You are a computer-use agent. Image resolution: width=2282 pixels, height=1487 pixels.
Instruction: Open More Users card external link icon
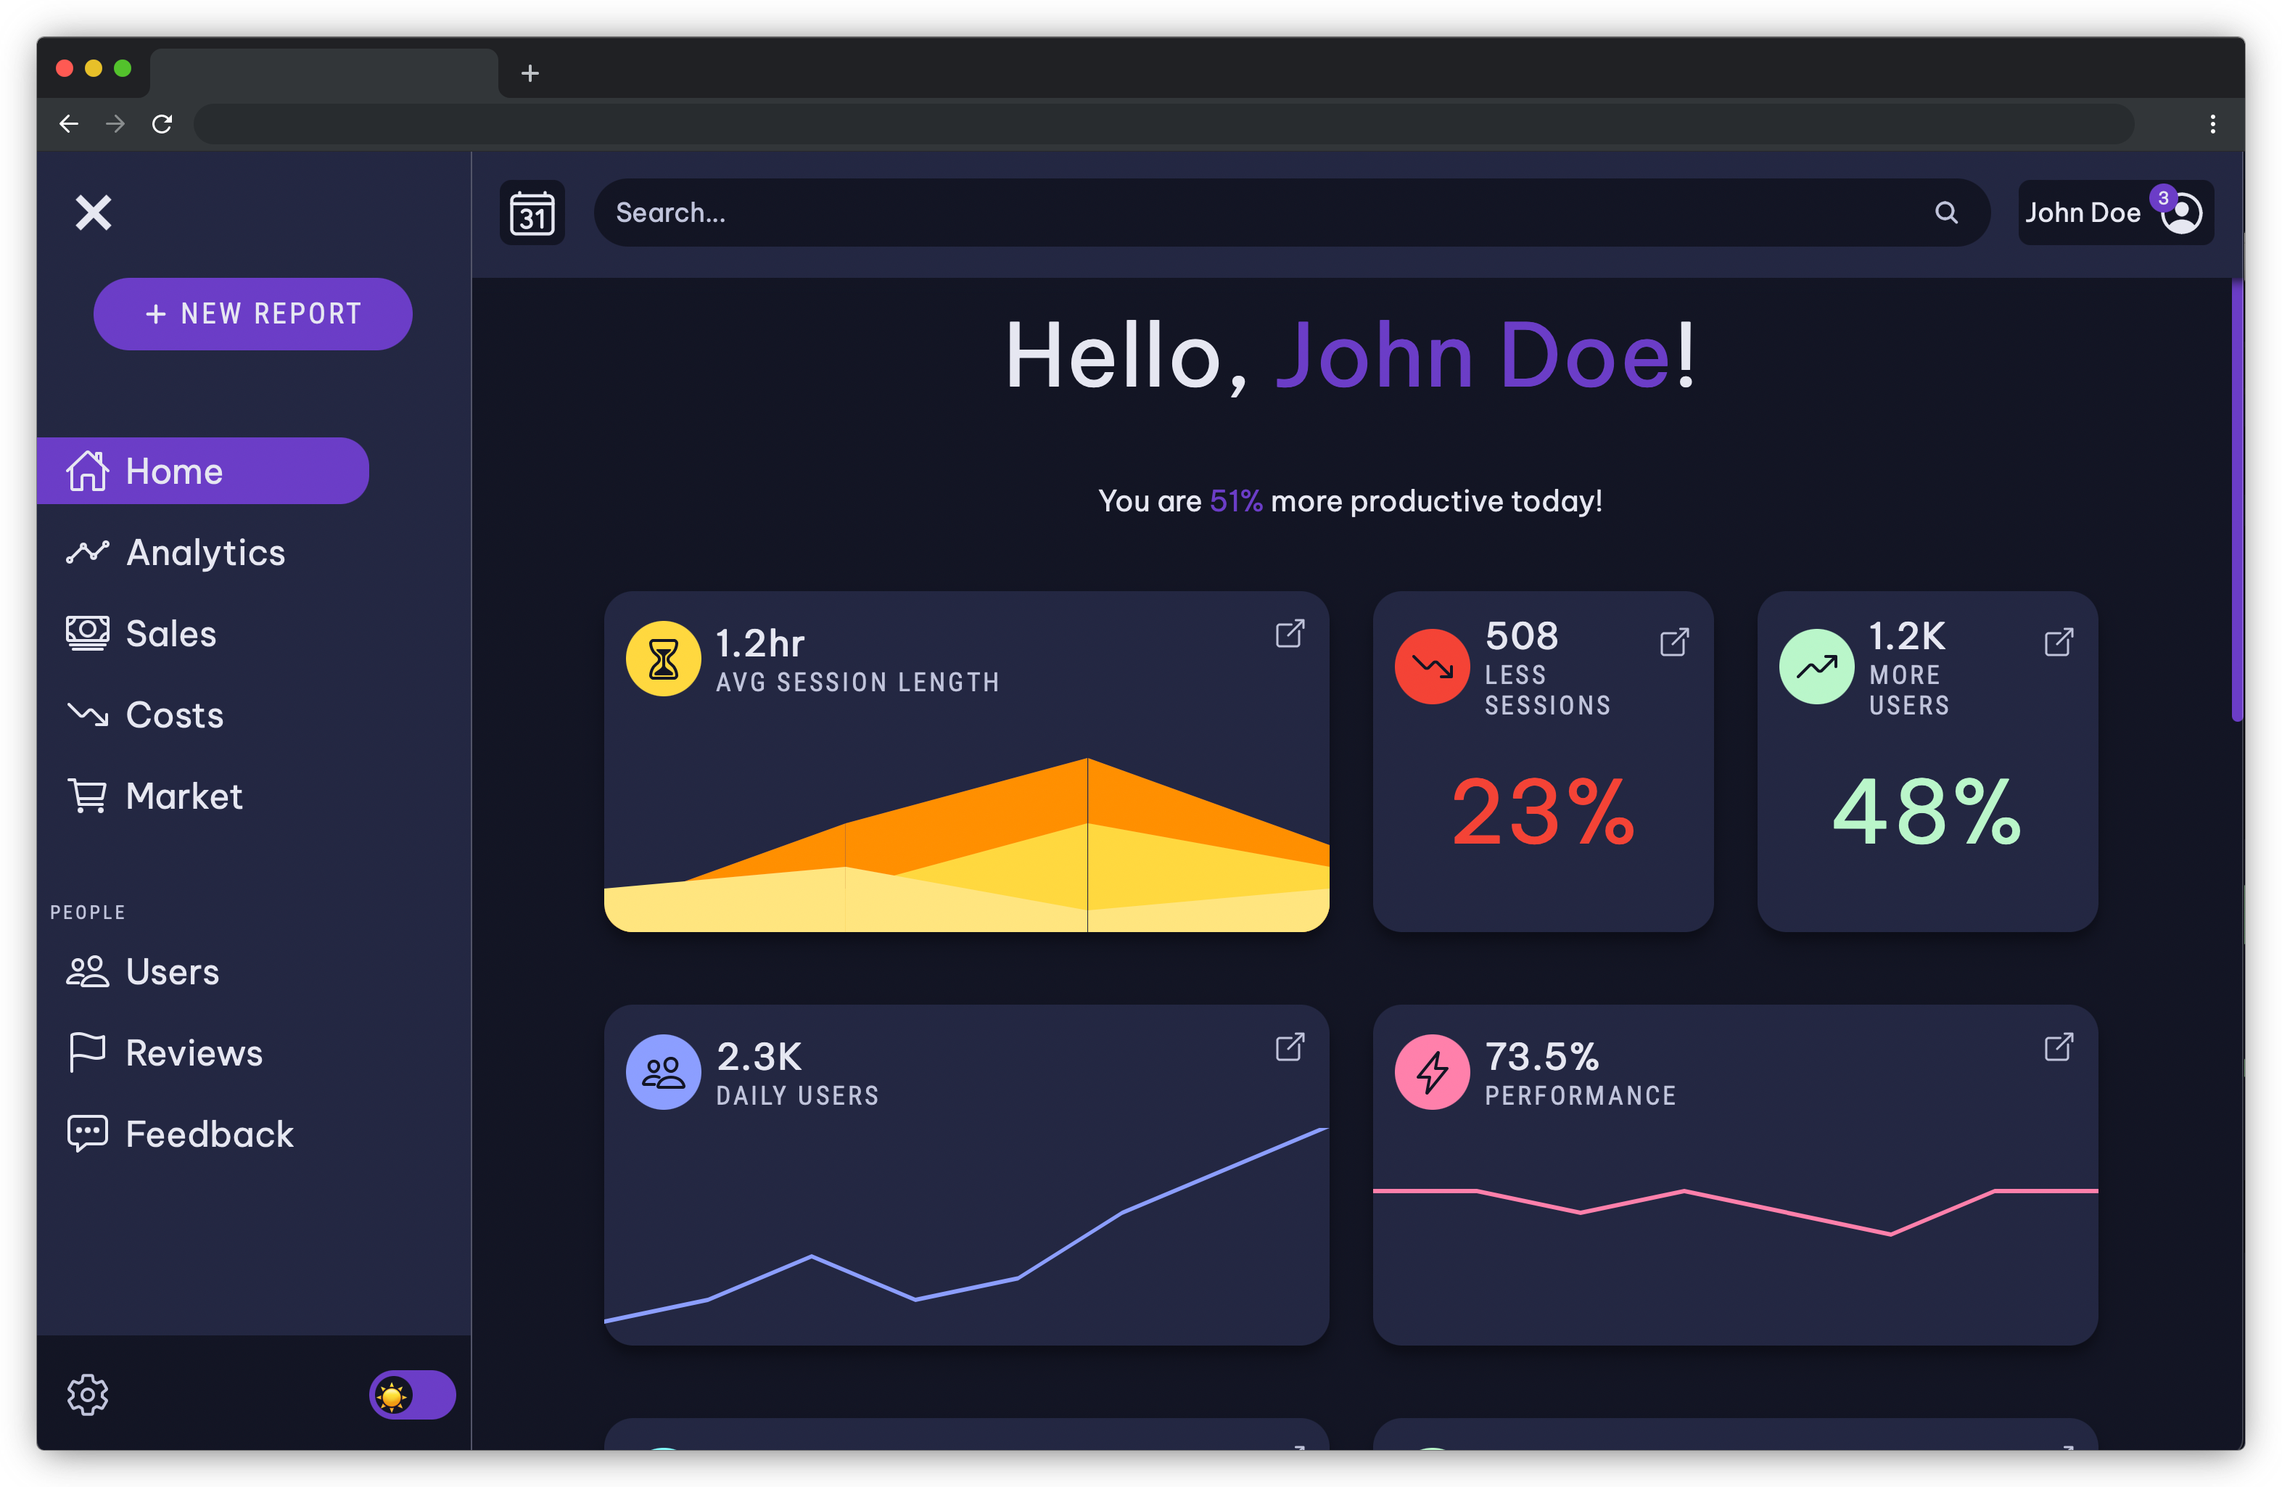click(2059, 641)
